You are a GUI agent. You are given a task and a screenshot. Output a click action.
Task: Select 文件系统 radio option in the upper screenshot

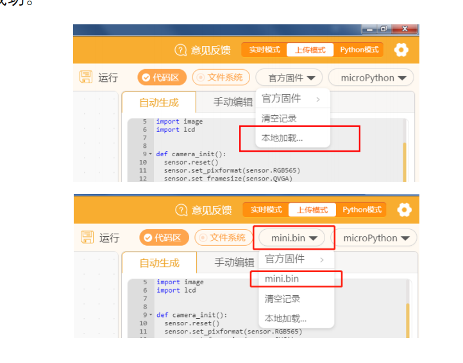[x=221, y=77]
